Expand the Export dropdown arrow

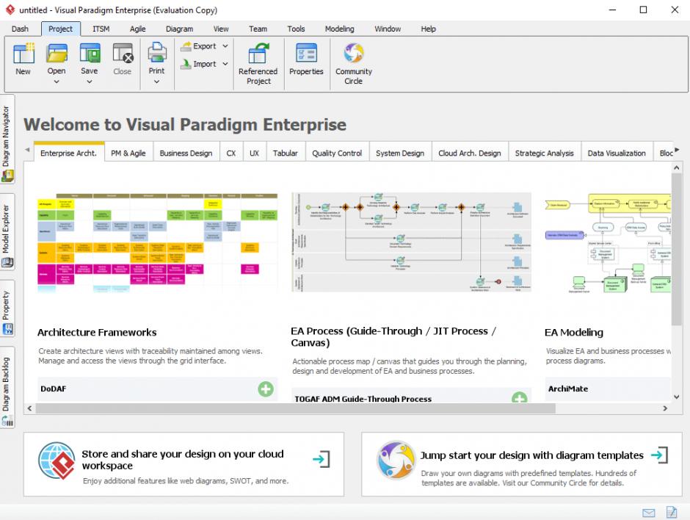point(225,46)
